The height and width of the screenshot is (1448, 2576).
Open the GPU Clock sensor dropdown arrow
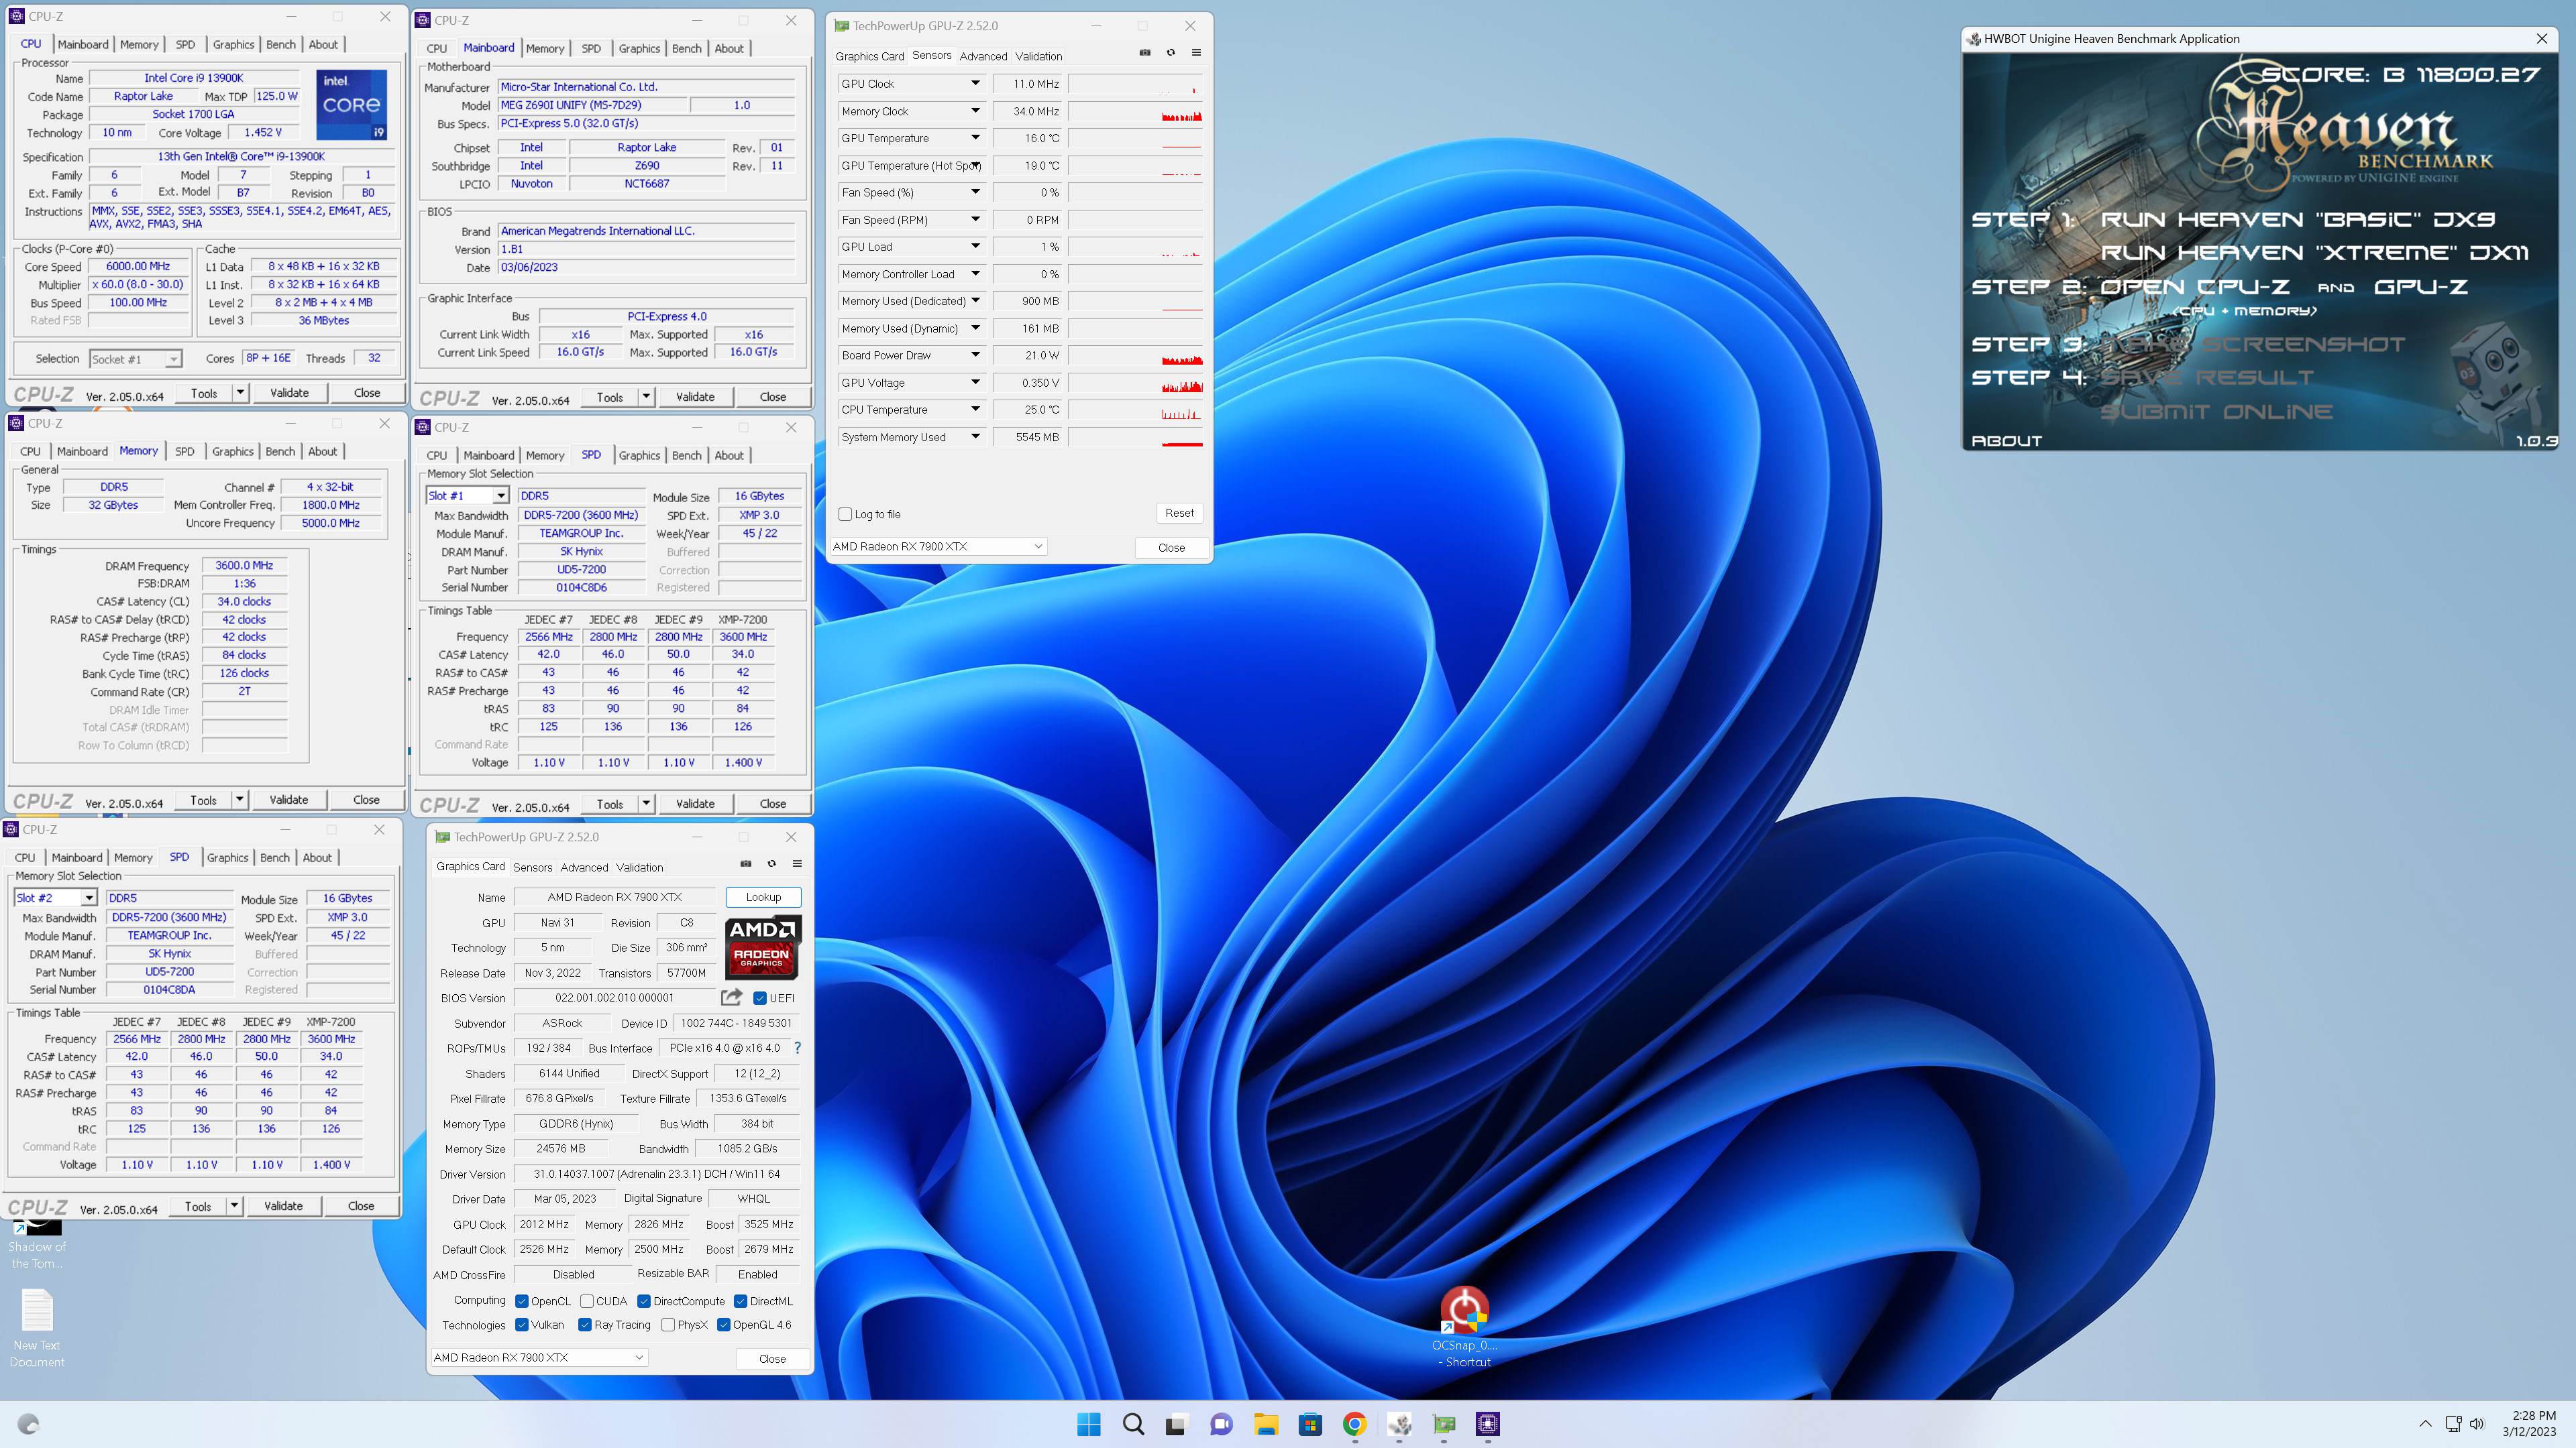(x=975, y=84)
